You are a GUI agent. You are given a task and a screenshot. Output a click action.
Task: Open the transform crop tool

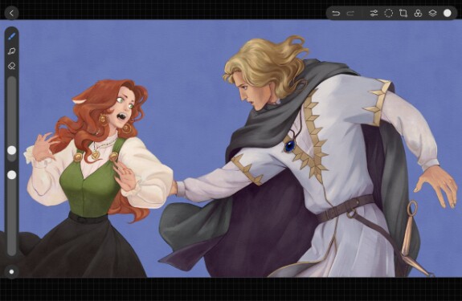click(403, 13)
